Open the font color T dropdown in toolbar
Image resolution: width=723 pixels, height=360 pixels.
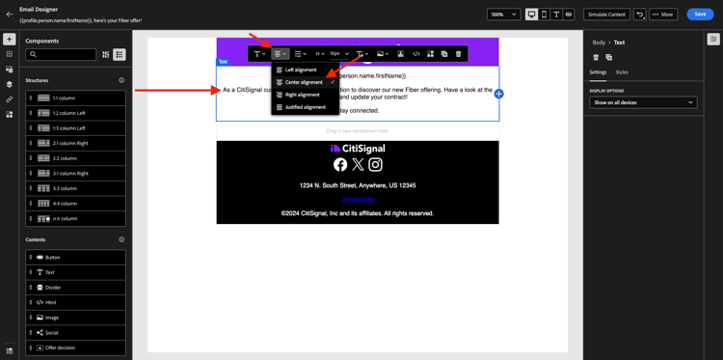(x=361, y=54)
